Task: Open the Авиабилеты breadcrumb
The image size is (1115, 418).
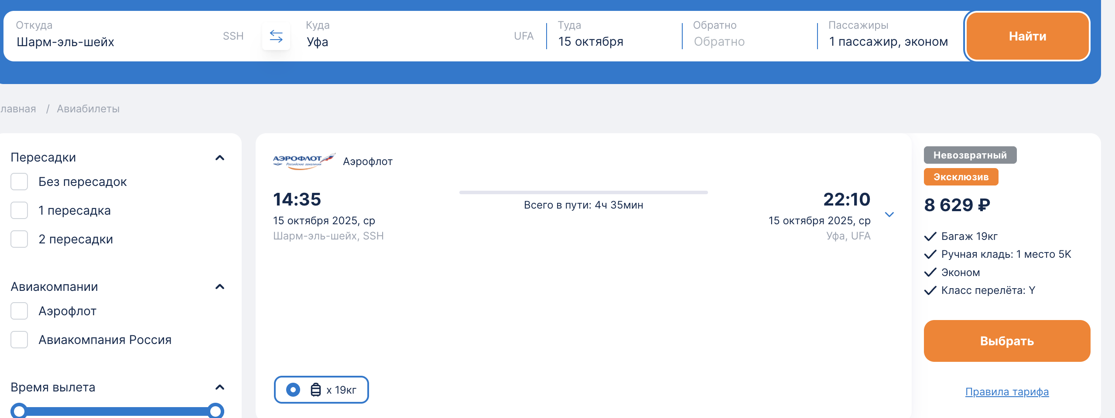Action: 88,109
